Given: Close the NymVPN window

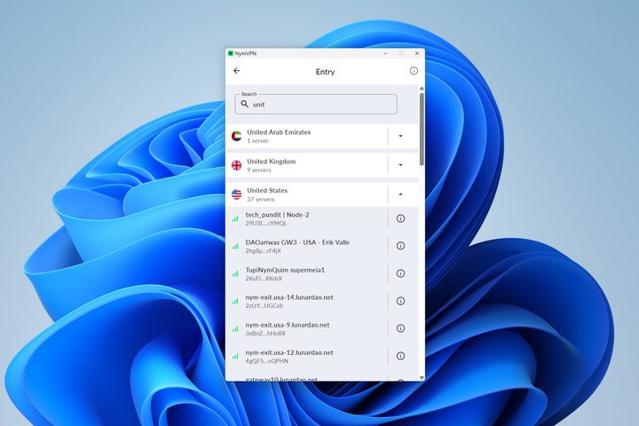Looking at the screenshot, I should click(x=417, y=53).
